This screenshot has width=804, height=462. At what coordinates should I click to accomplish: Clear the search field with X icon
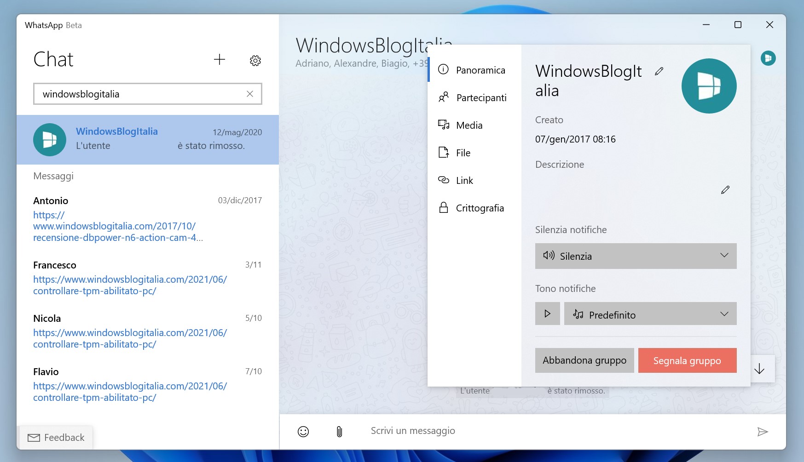point(250,94)
